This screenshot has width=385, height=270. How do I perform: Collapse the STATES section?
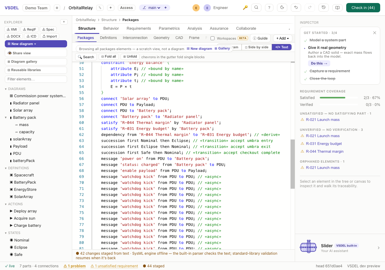pos(5,233)
